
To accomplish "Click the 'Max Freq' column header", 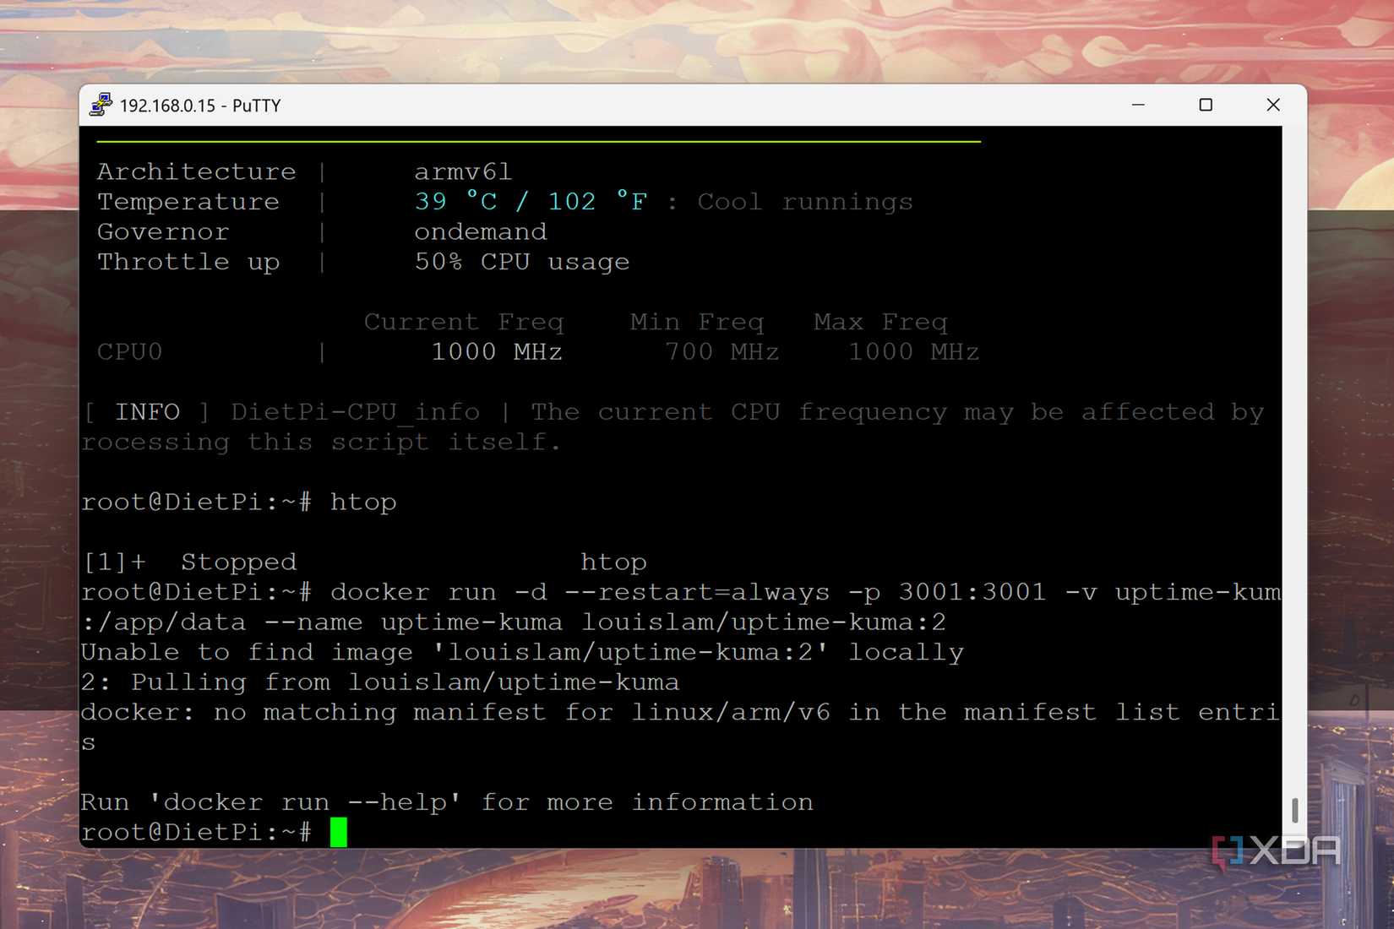I will (880, 322).
